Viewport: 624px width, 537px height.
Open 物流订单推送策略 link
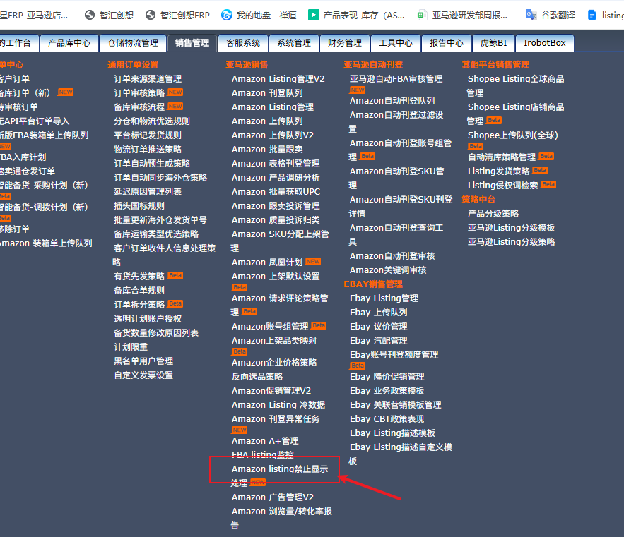click(x=148, y=149)
